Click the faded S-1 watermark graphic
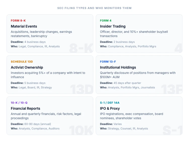 (x=172, y=130)
